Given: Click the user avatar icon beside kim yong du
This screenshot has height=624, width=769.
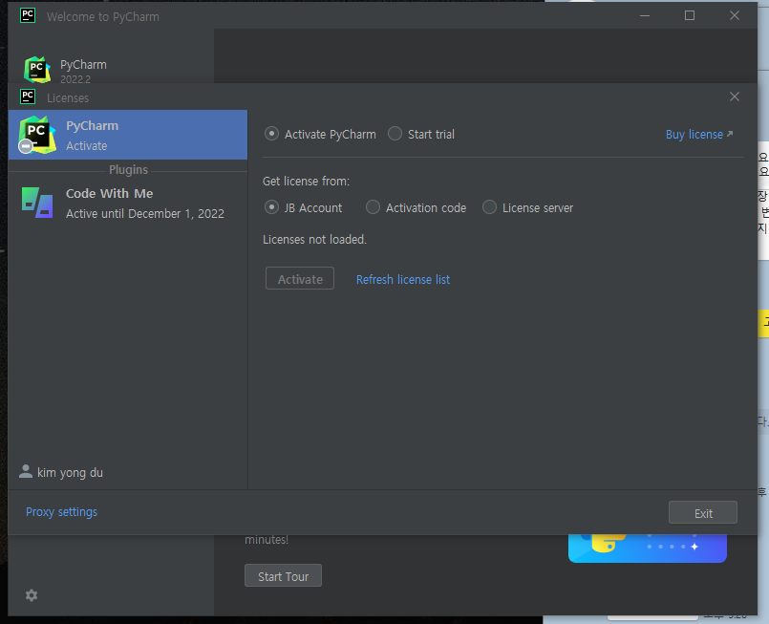Looking at the screenshot, I should tap(26, 471).
